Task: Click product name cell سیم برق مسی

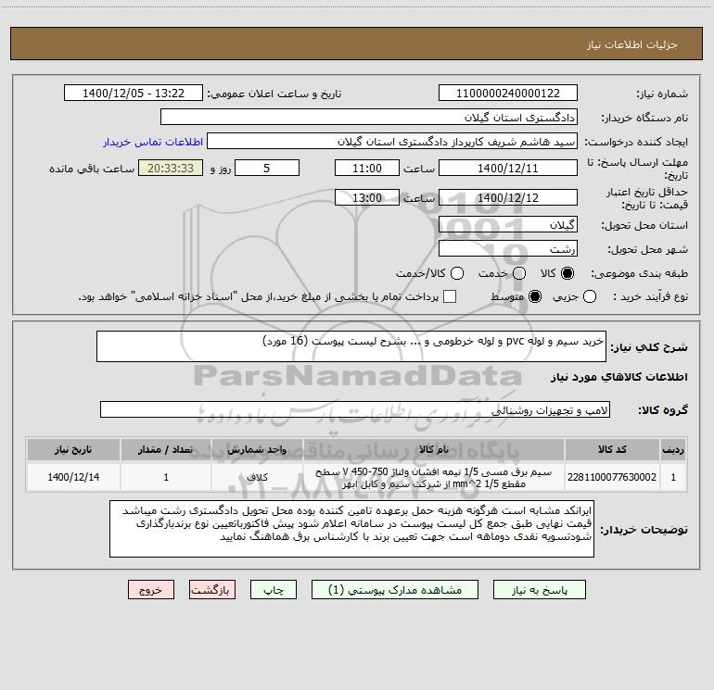Action: (434, 477)
